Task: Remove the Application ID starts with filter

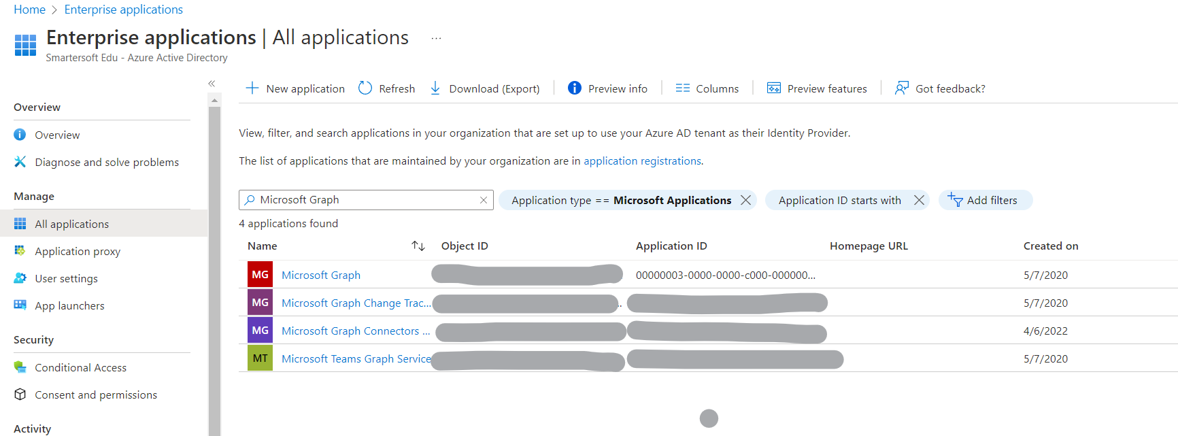Action: click(x=919, y=200)
